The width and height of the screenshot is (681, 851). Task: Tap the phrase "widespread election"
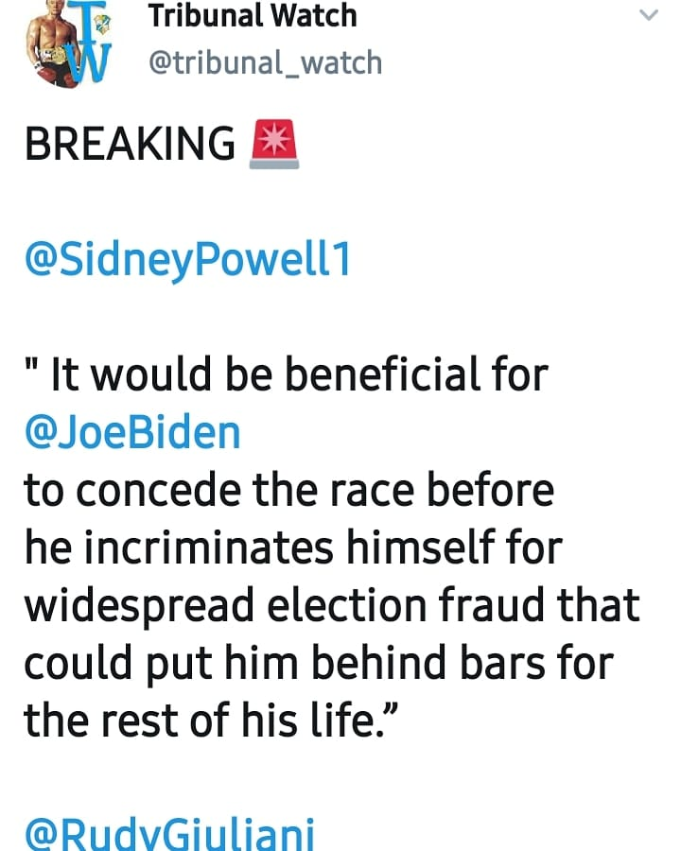point(226,606)
